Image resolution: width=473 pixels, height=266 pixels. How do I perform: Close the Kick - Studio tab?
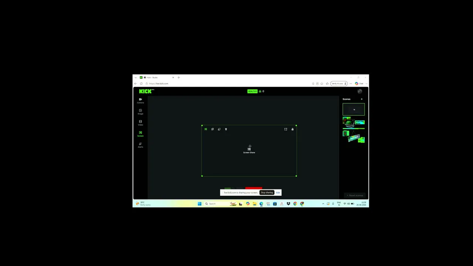point(173,78)
